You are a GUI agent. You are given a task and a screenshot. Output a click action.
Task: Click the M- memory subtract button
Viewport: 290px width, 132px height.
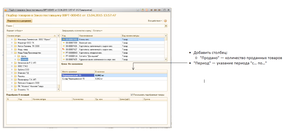point(159,10)
